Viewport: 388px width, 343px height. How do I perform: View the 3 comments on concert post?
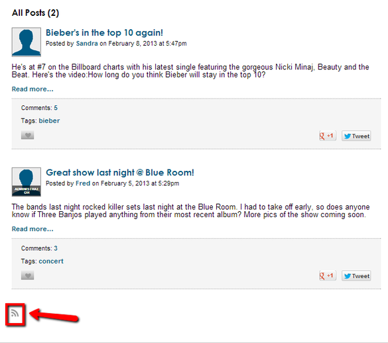point(56,248)
